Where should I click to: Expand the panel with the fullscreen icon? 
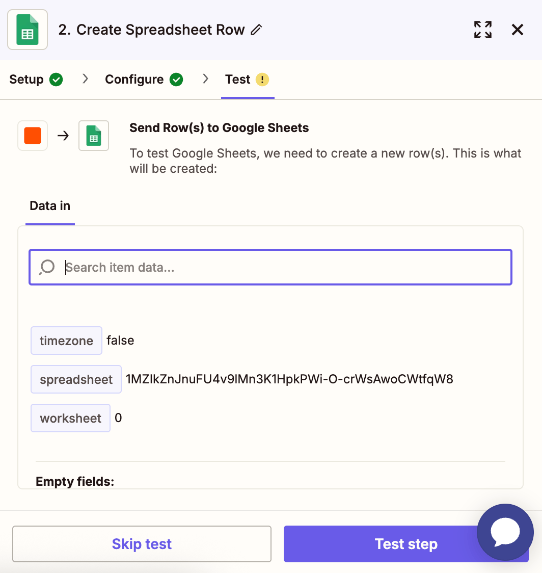(482, 30)
